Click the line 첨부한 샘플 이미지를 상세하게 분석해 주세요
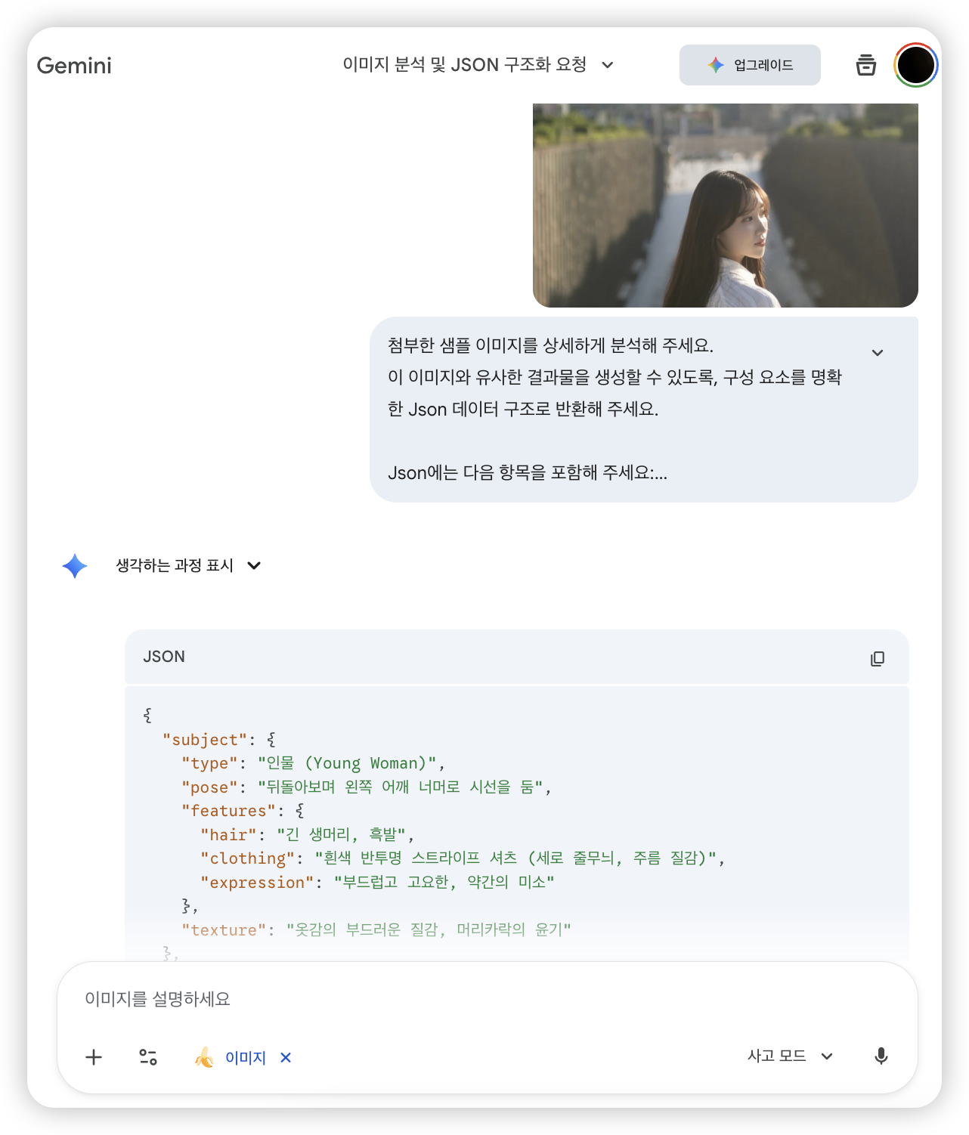Viewport: 969px width, 1135px height. pyautogui.click(x=550, y=346)
